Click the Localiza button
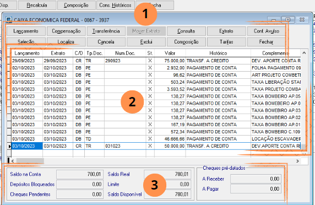The width and height of the screenshot is (315, 205). [x=66, y=42]
